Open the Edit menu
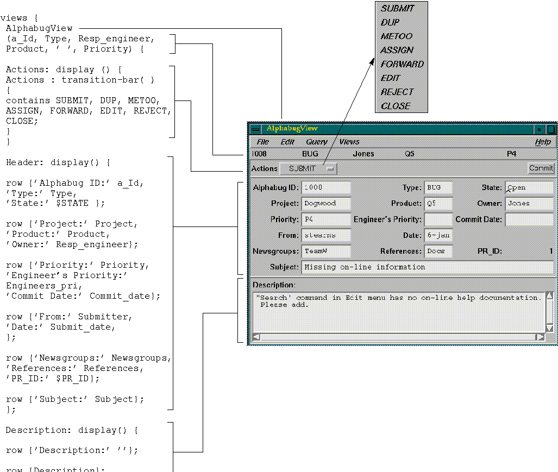558x472 pixels. [287, 142]
